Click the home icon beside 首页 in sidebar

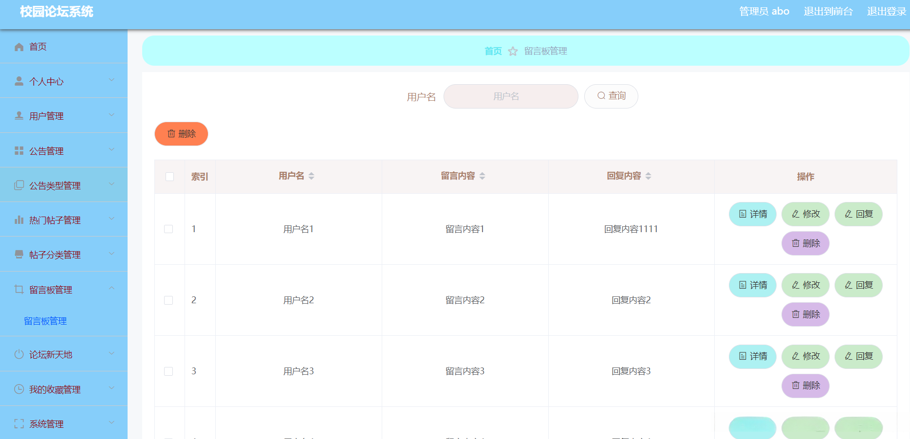tap(19, 47)
